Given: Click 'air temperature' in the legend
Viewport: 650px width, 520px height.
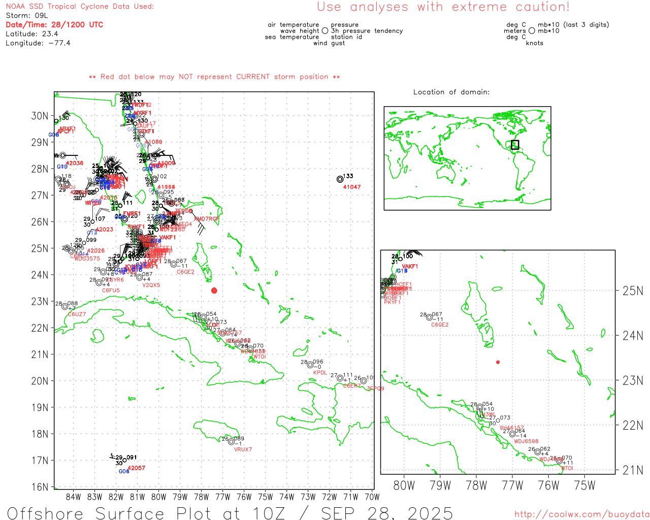Looking at the screenshot, I should click(x=294, y=25).
